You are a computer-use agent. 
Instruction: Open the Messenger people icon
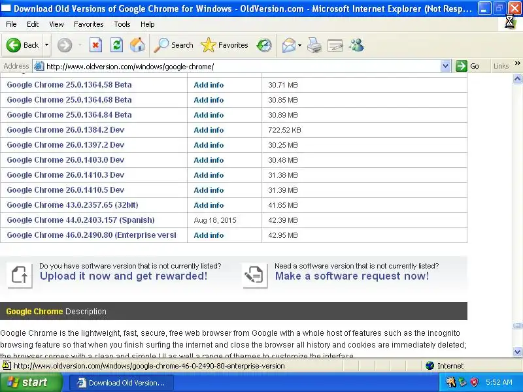(x=356, y=45)
